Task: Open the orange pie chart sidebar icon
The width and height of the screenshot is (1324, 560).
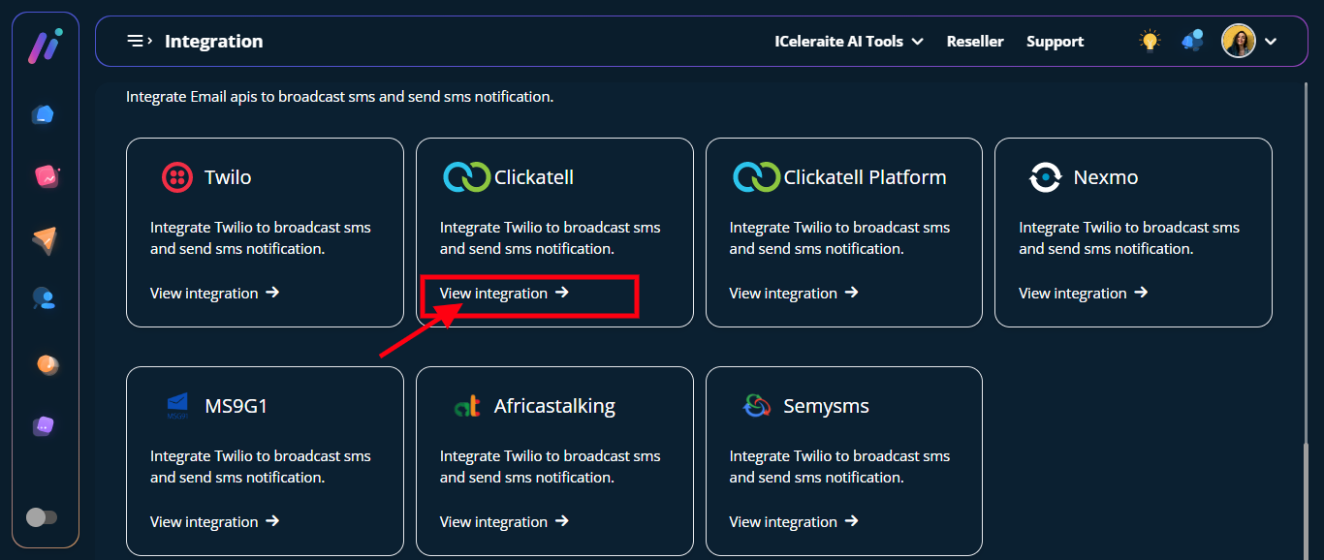Action: coord(47,364)
